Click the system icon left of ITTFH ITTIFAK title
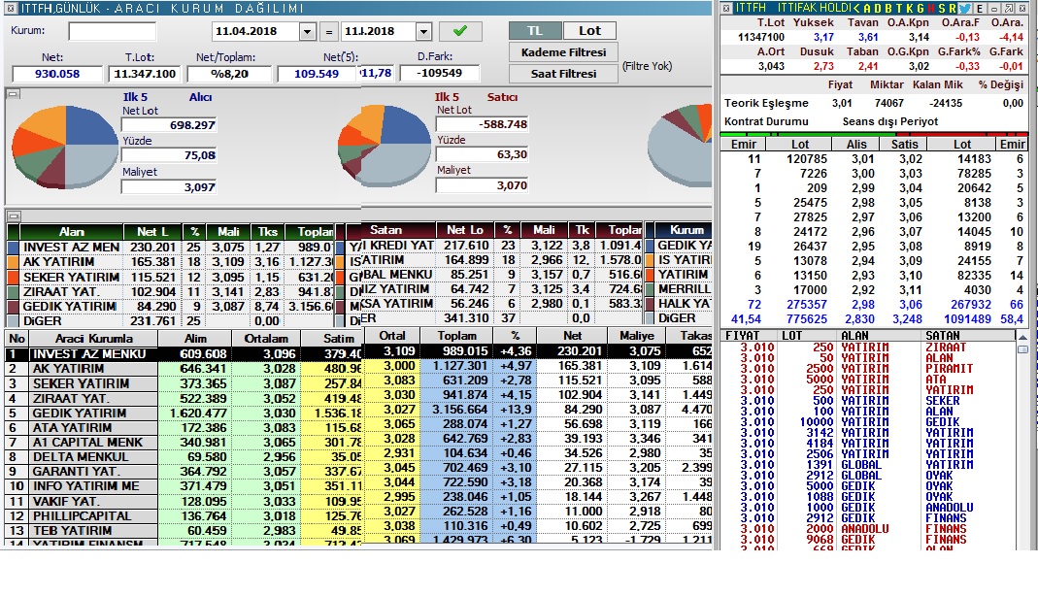 tap(726, 9)
